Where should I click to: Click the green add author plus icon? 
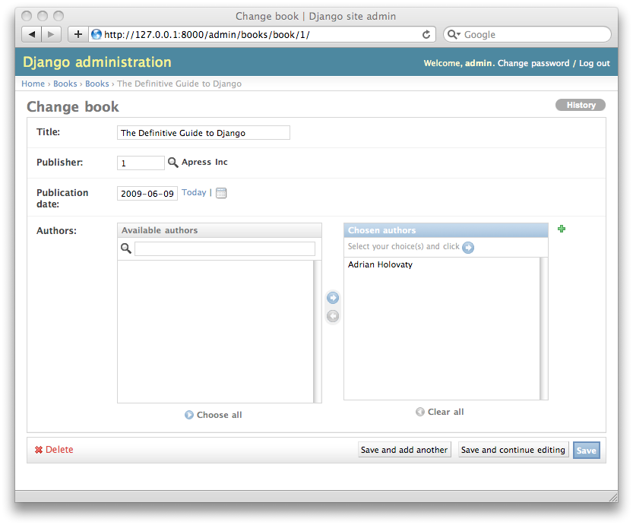(x=562, y=229)
